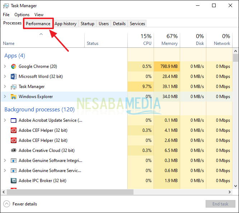Image resolution: width=239 pixels, height=213 pixels.
Task: Expand the Windows Explorer process entry
Action: [5, 97]
